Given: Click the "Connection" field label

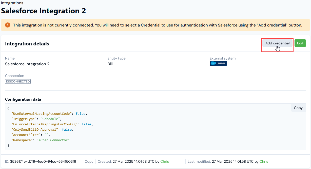Looking at the screenshot, I should [x=15, y=76].
